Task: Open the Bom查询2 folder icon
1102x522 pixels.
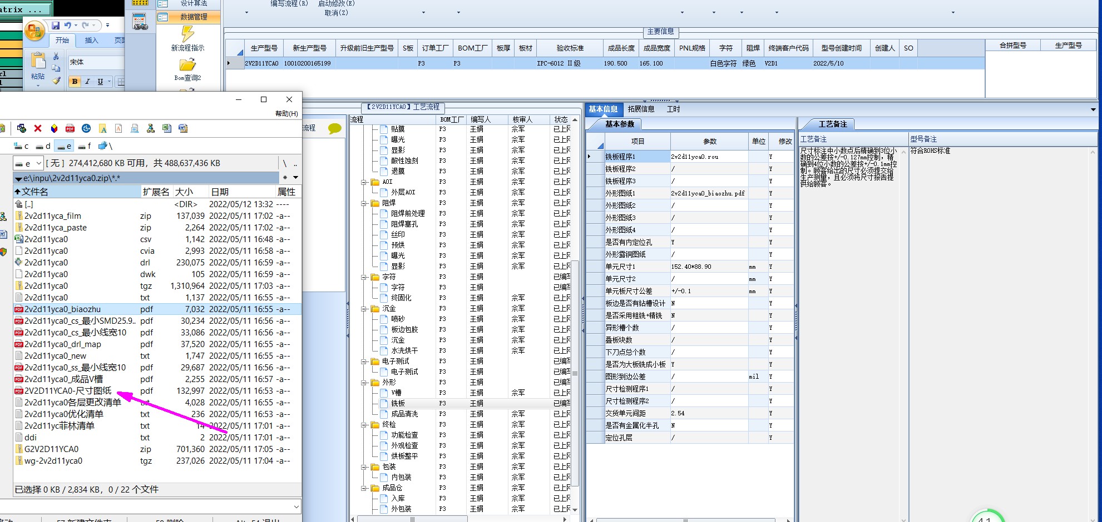Action: 187,65
